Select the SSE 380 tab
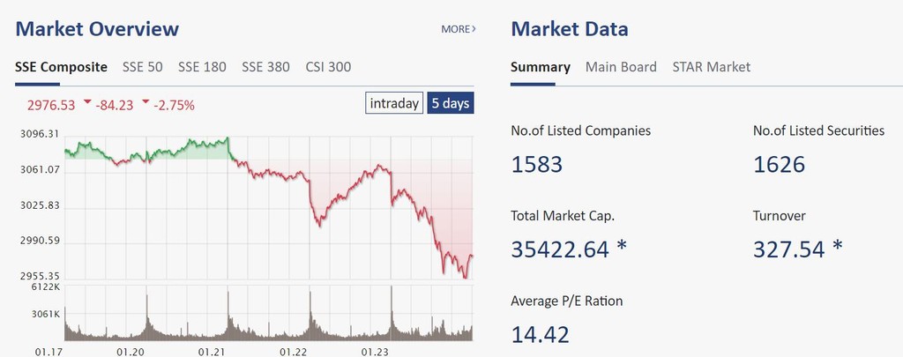The height and width of the screenshot is (357, 903). (x=265, y=67)
